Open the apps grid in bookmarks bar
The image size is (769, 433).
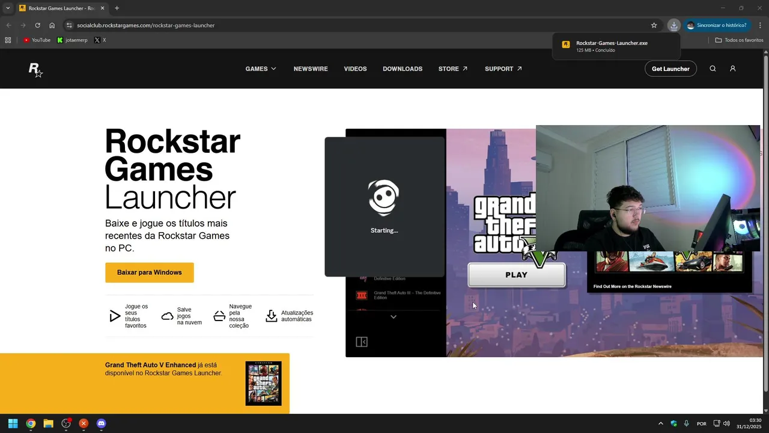tap(8, 40)
